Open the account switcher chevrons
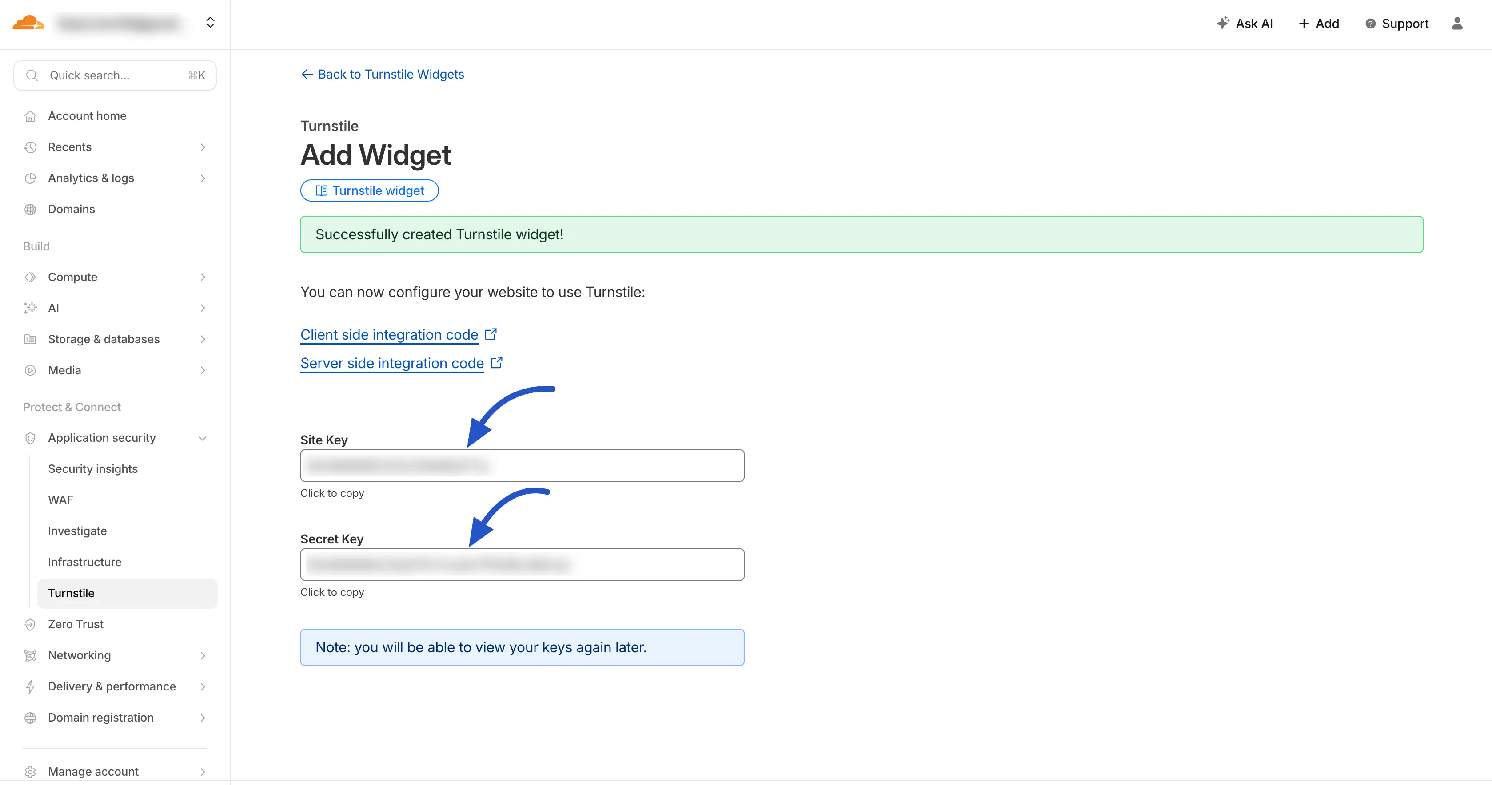This screenshot has width=1492, height=785. (210, 22)
